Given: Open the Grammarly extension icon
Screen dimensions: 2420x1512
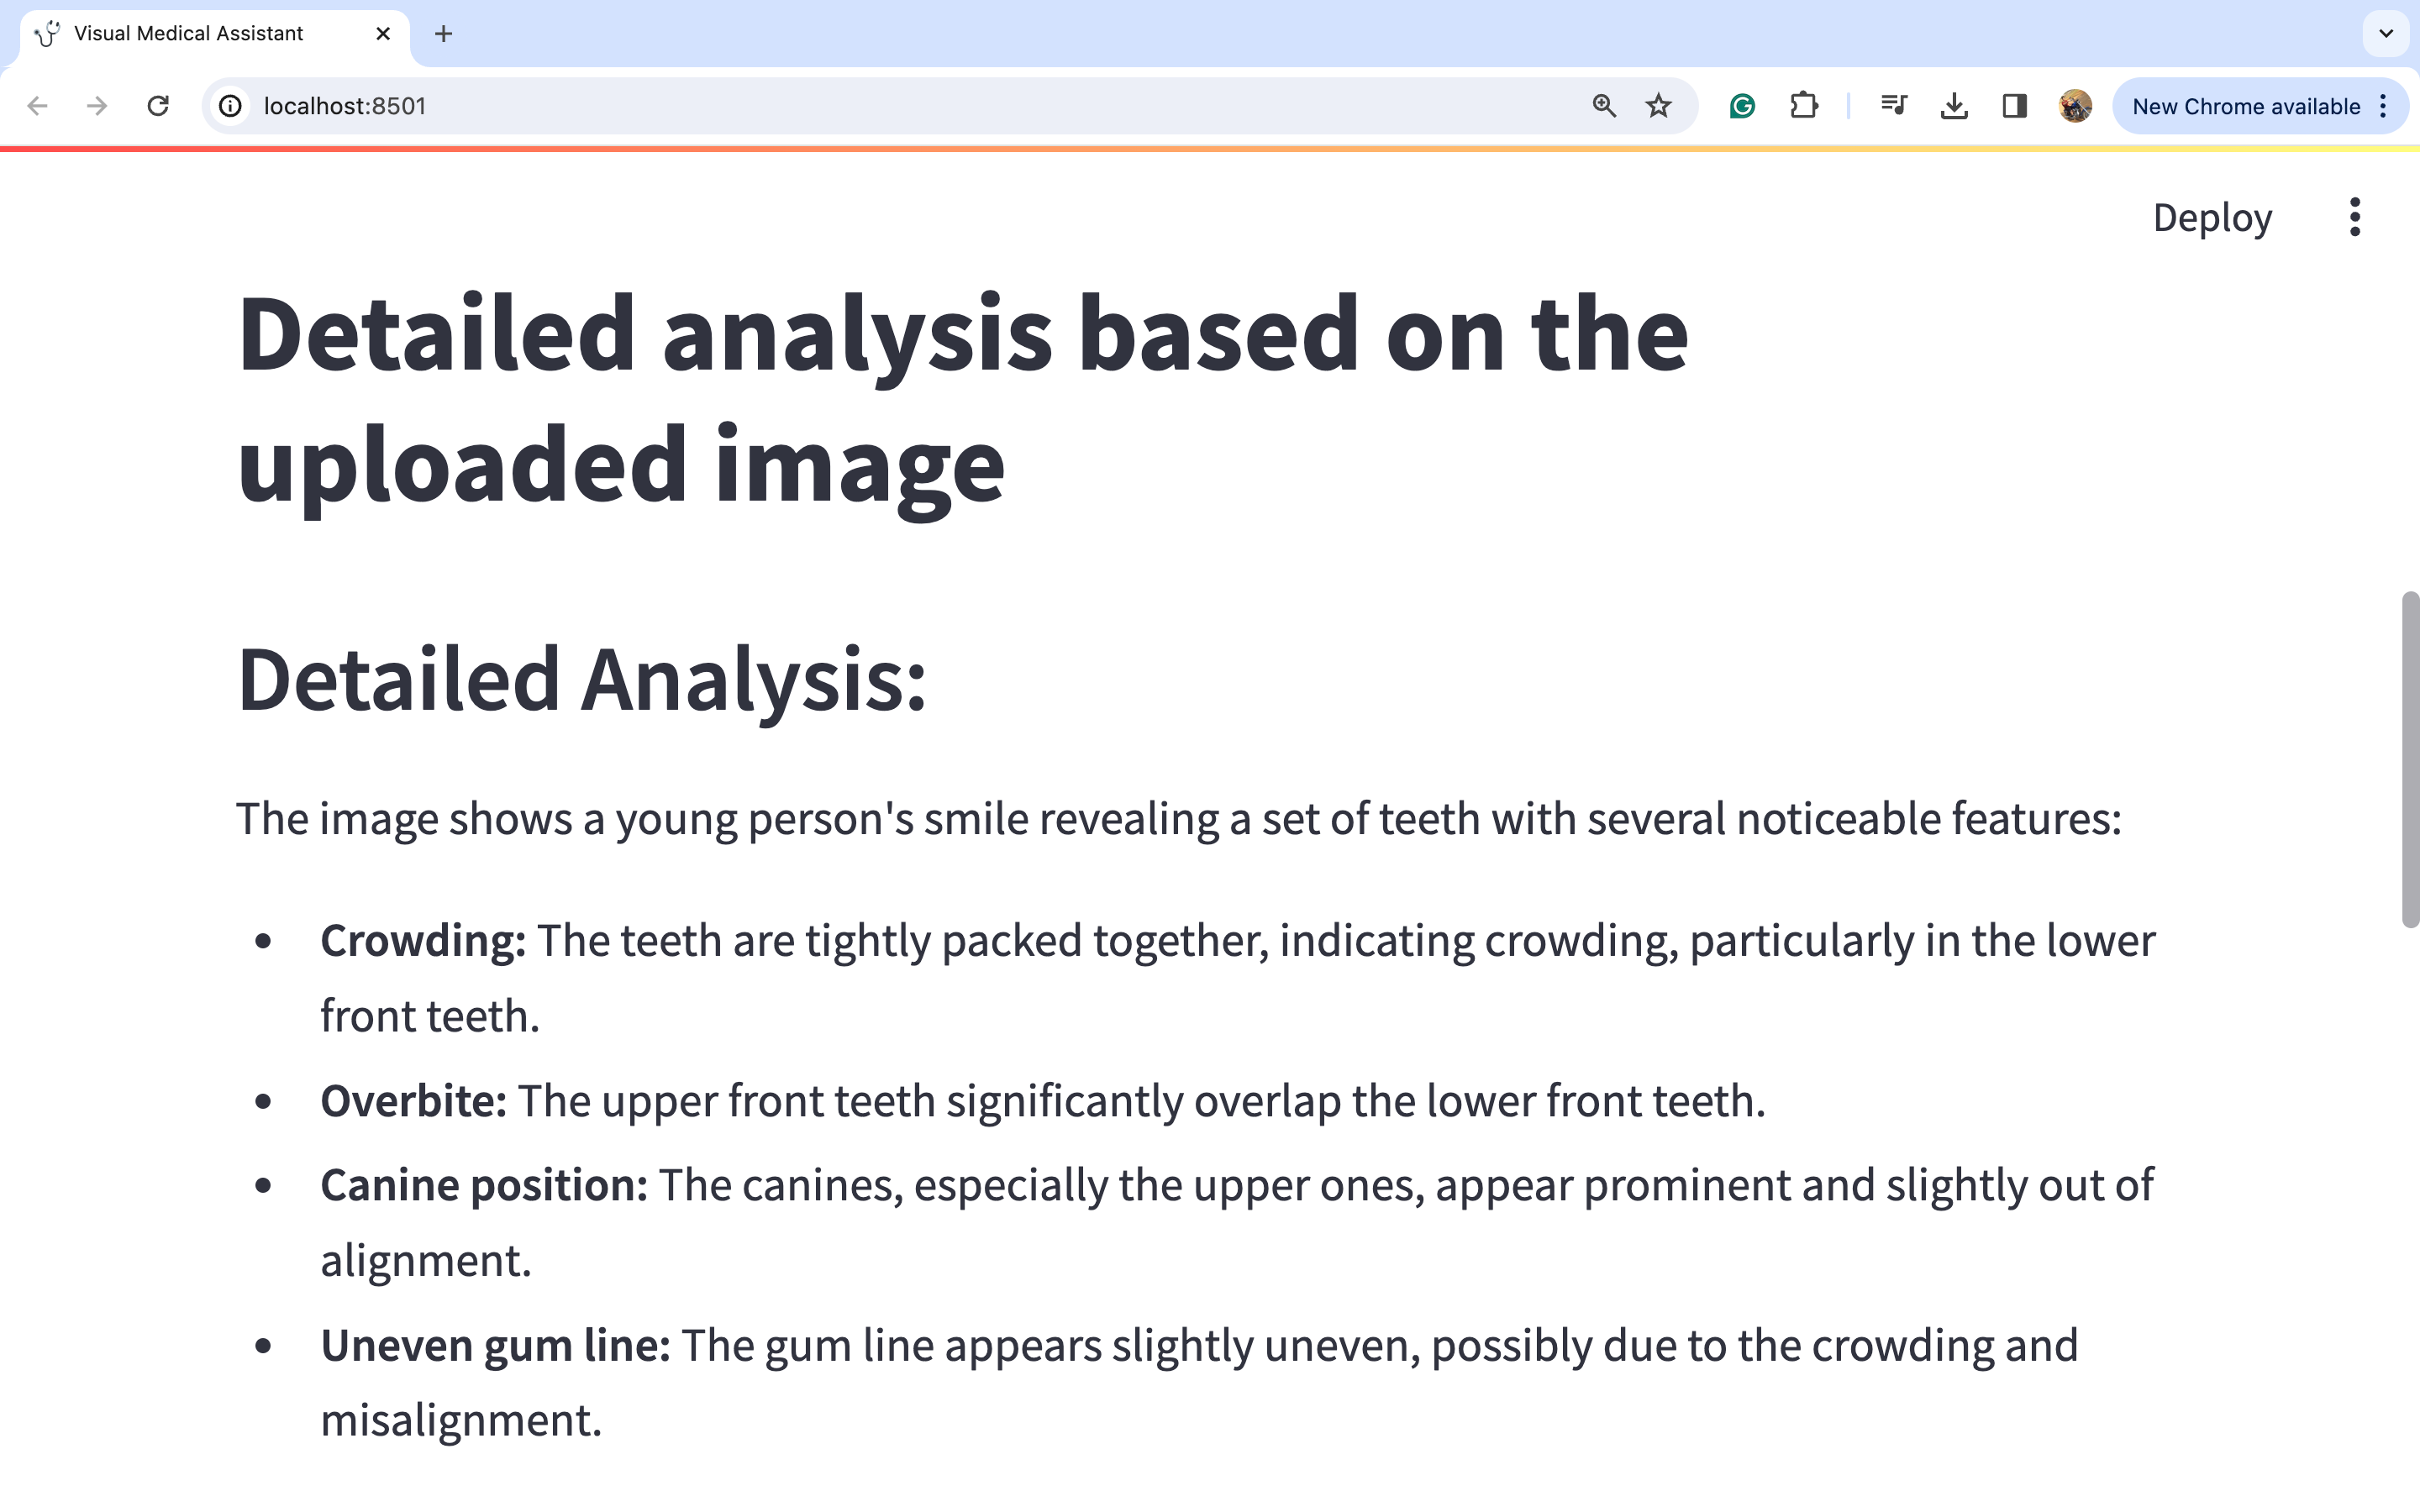Looking at the screenshot, I should click(1742, 106).
